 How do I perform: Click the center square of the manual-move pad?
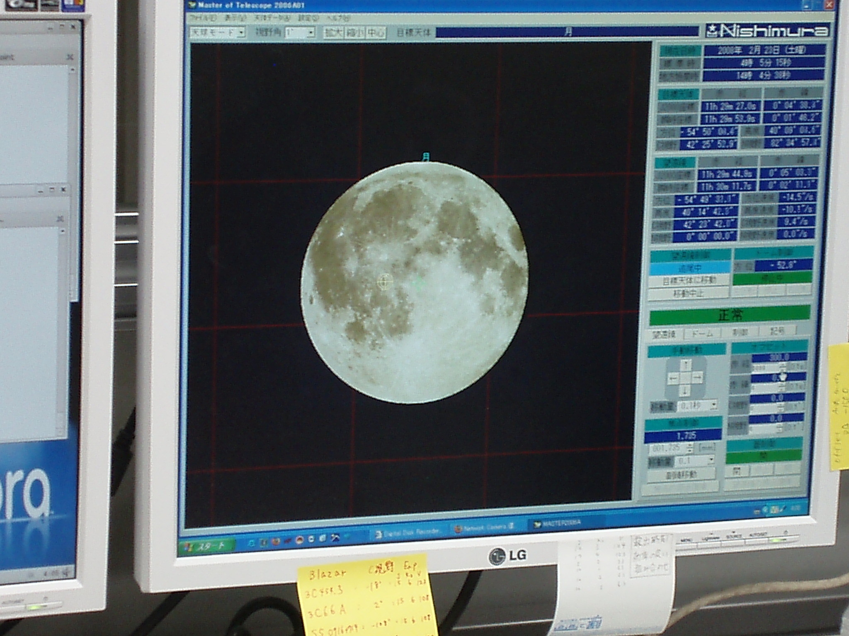click(x=686, y=378)
